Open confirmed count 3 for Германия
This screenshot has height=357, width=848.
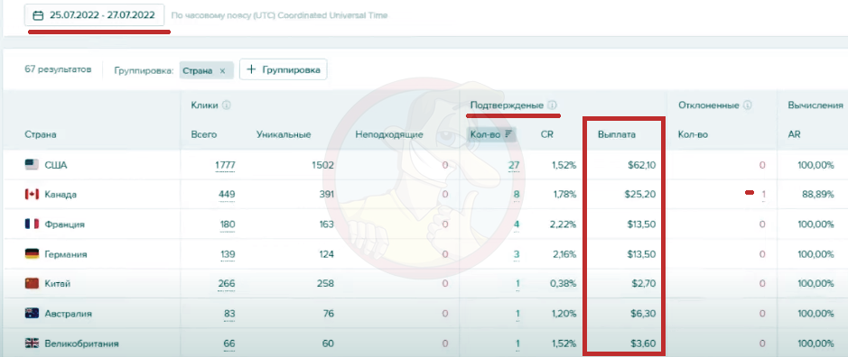(x=517, y=254)
